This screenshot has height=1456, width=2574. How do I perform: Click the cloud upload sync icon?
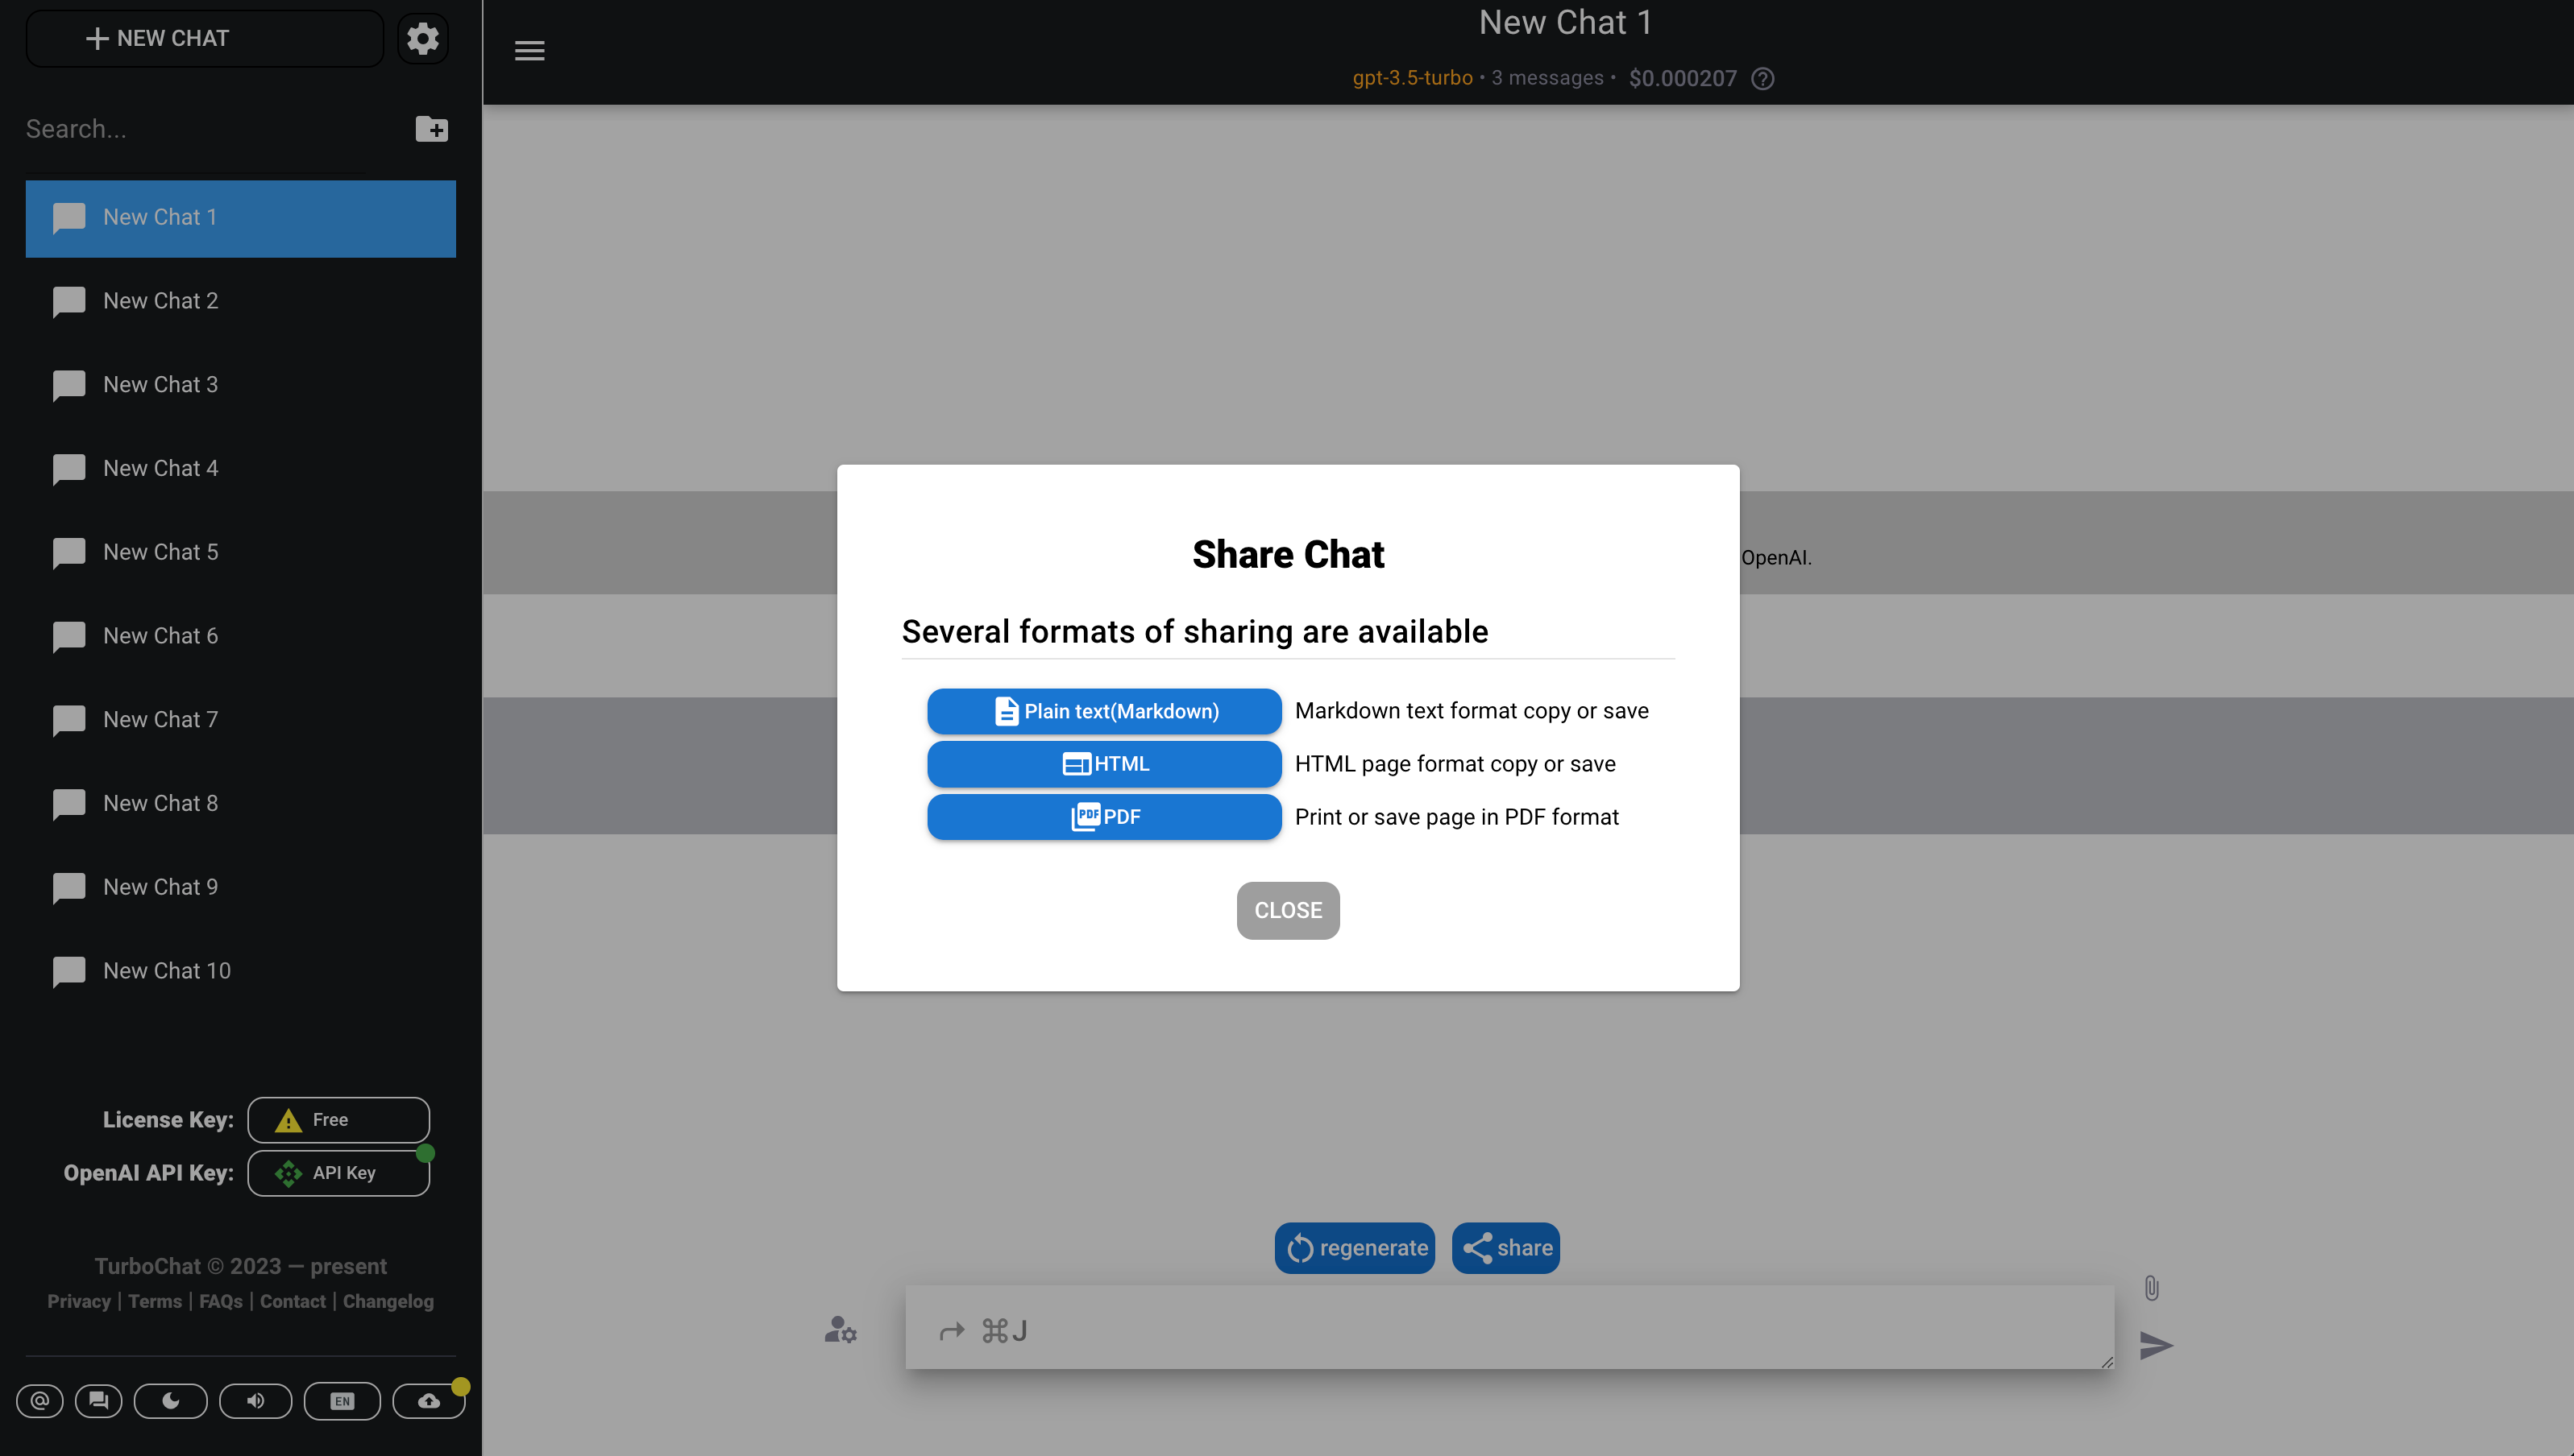(428, 1400)
